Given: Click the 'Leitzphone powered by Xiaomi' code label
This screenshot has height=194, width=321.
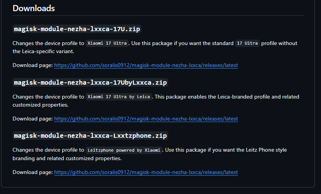Looking at the screenshot, I should pos(124,150).
